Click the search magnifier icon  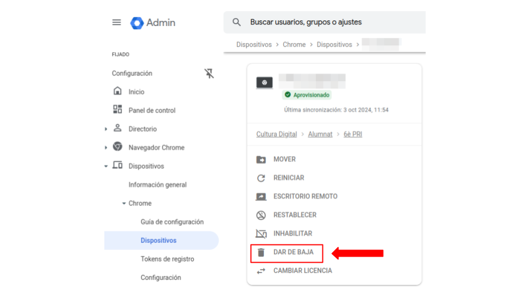[237, 23]
